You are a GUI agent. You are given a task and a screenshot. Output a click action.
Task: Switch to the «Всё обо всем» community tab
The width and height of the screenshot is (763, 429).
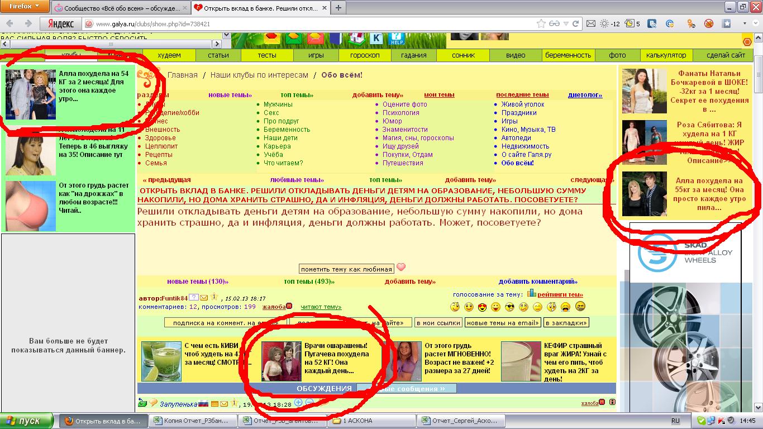pos(121,8)
